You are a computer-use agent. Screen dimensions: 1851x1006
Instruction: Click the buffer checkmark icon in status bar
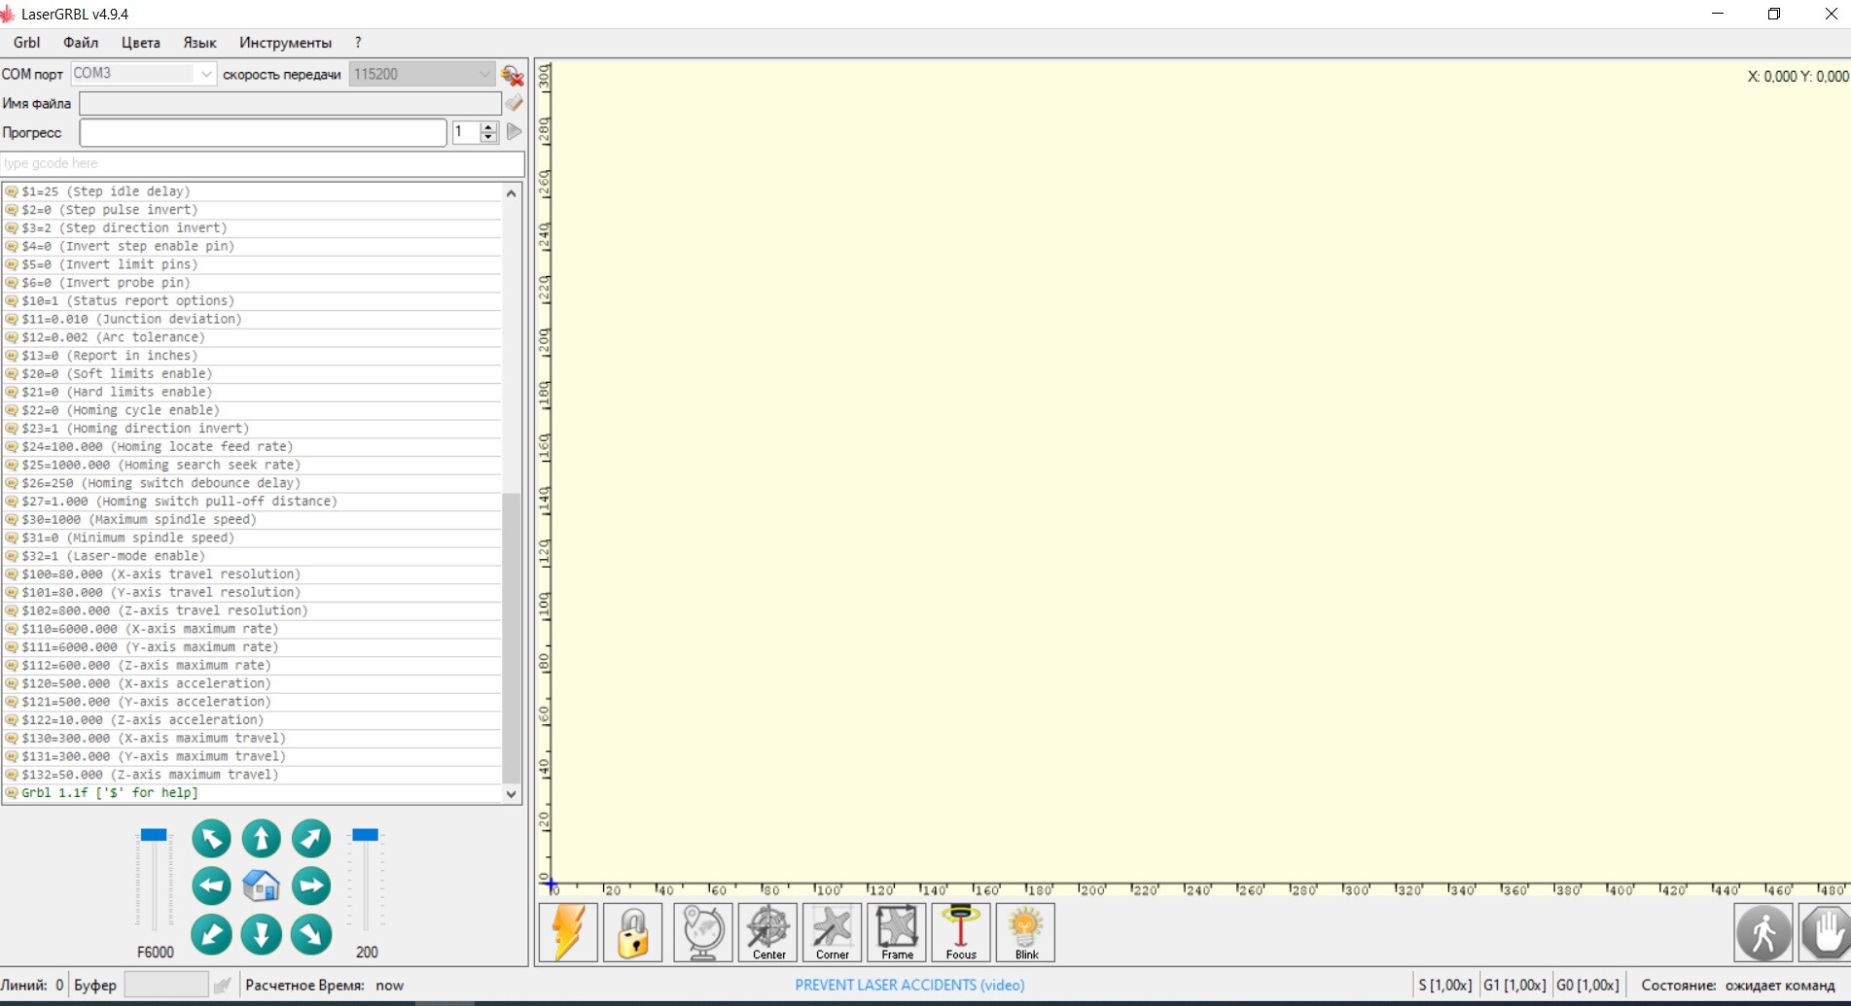(223, 986)
